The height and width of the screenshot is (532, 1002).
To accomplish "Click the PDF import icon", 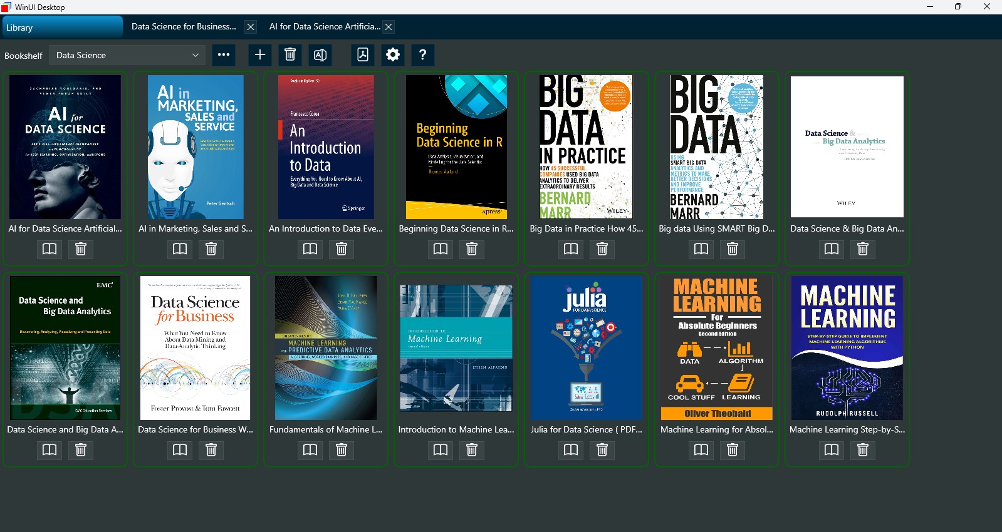I will coord(363,55).
